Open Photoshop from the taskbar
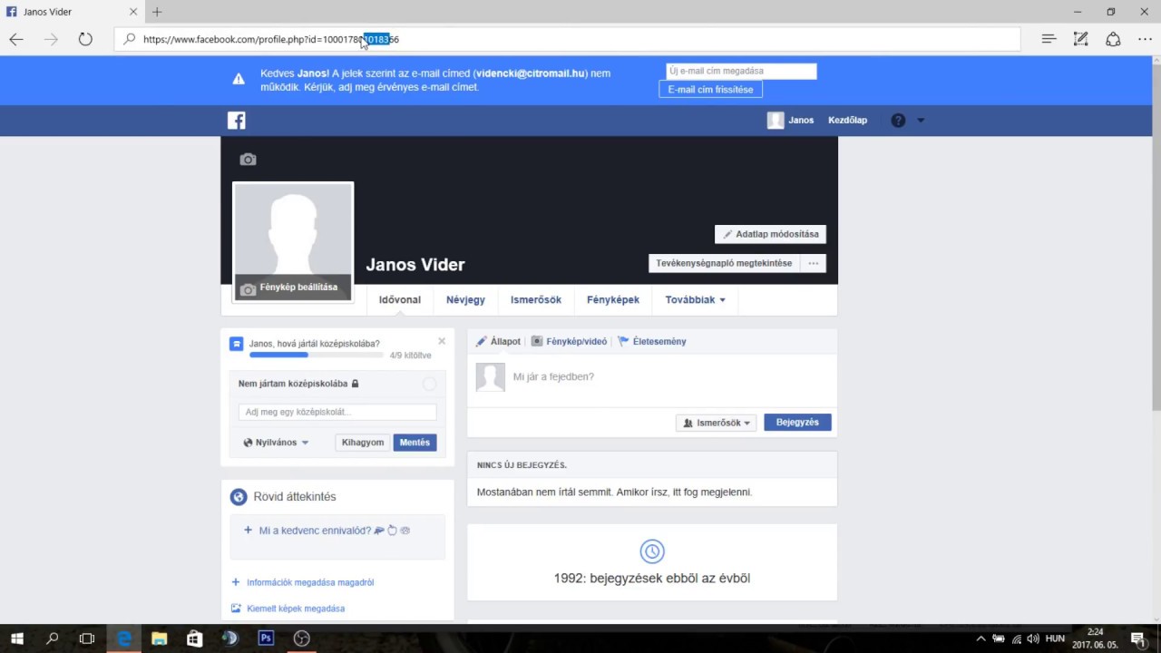 click(266, 638)
